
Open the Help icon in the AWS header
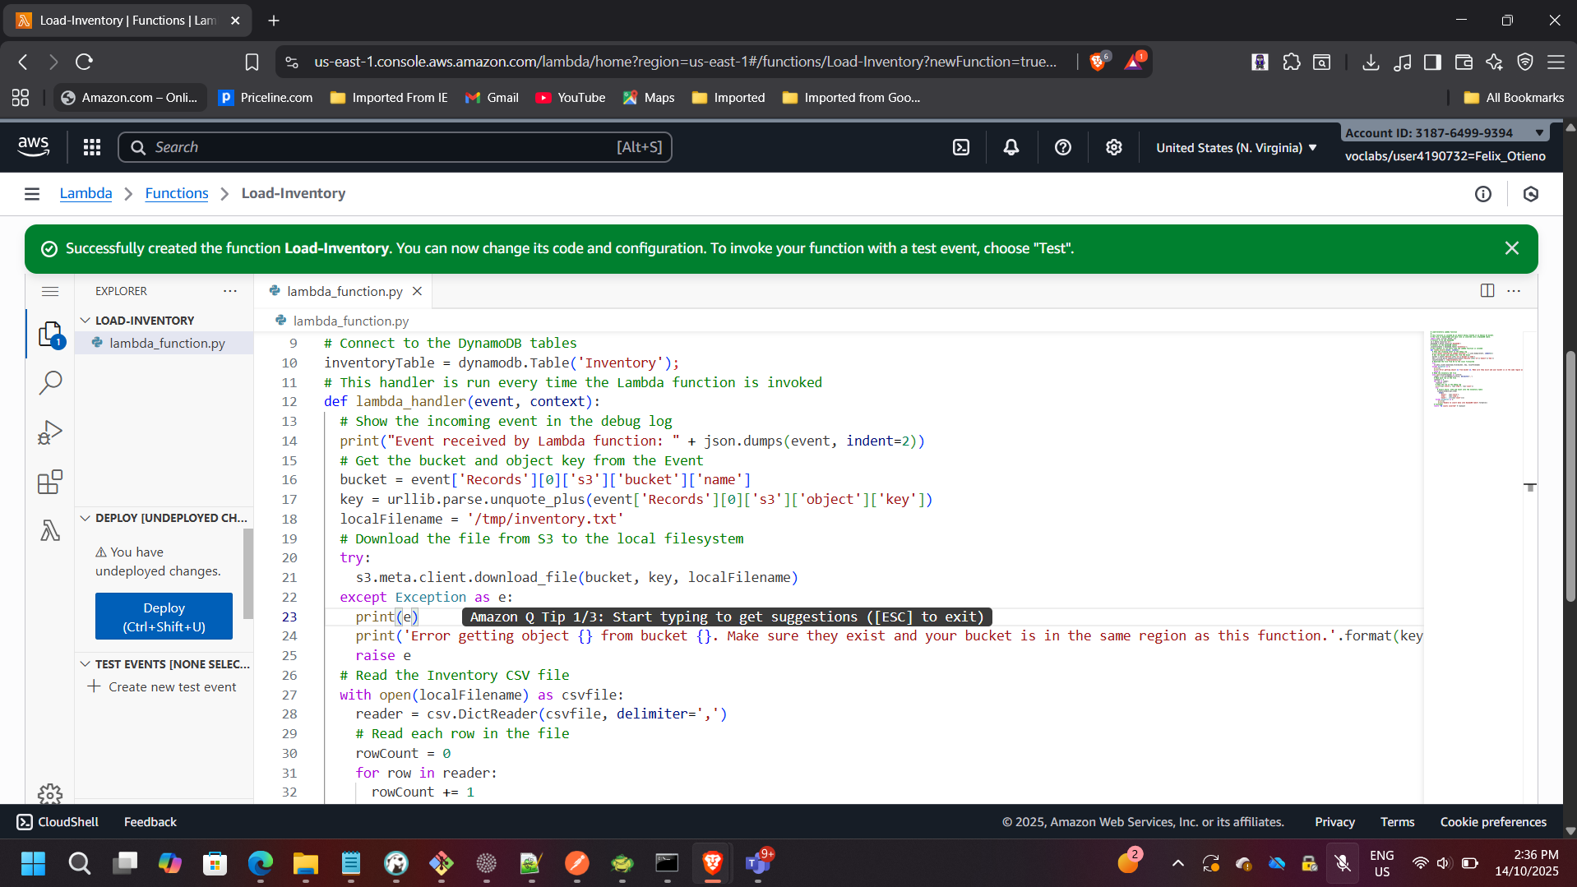coord(1062,146)
